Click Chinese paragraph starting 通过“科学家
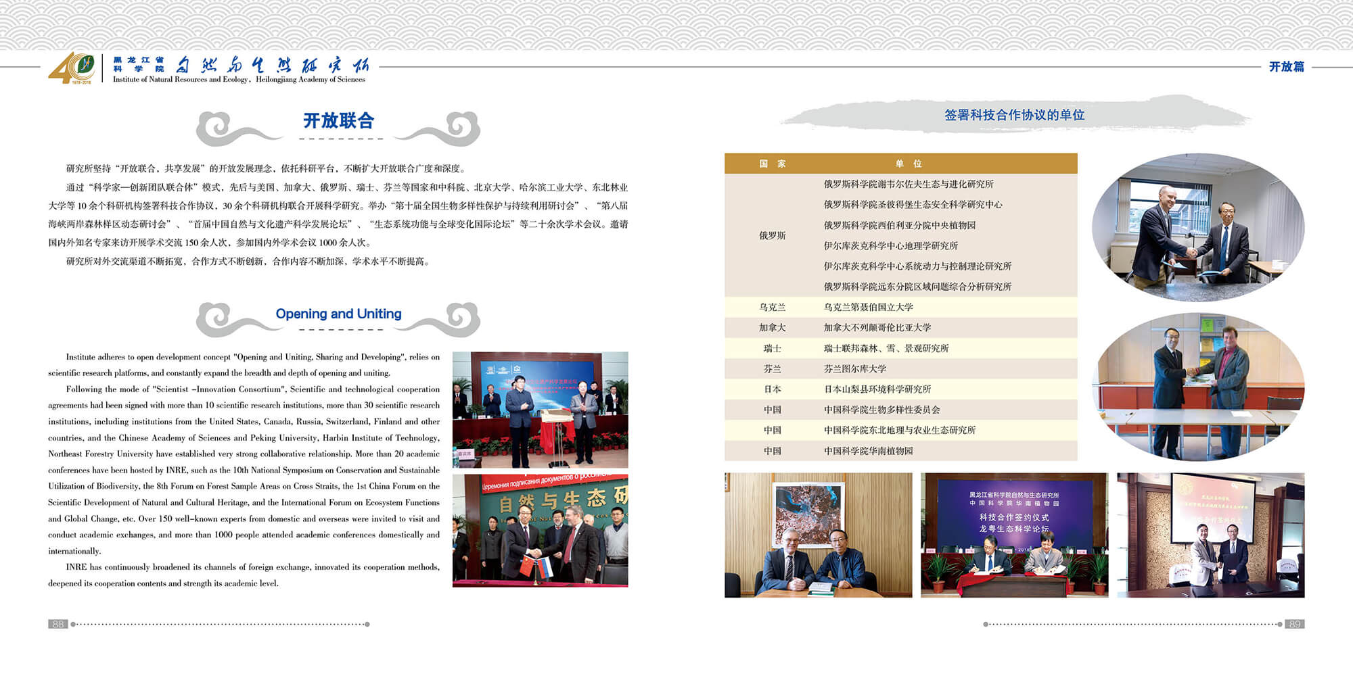Image resolution: width=1353 pixels, height=676 pixels. pos(338,215)
